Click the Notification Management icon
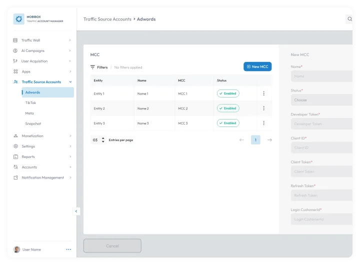The image size is (360, 265). point(15,177)
